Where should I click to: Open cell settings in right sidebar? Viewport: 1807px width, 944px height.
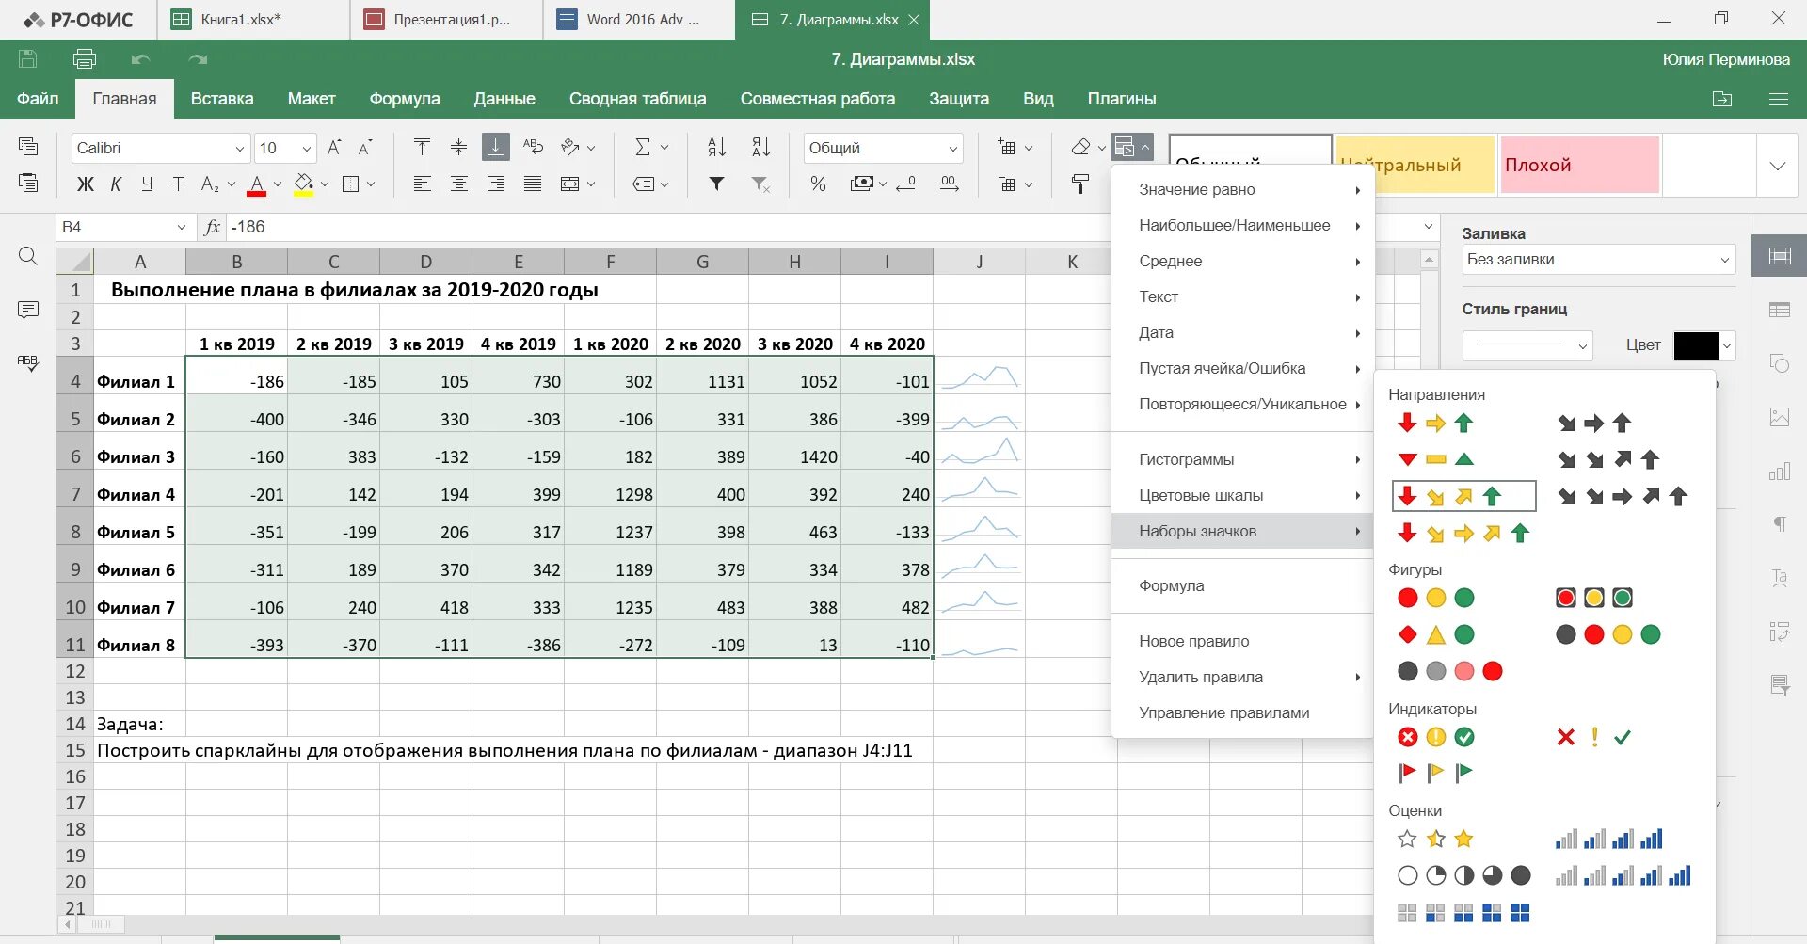point(1779,256)
